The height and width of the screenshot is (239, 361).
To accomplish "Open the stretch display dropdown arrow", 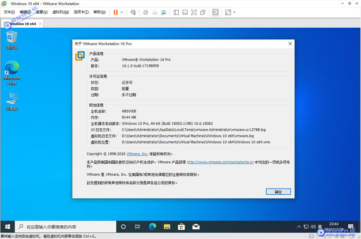I will coord(234,12).
